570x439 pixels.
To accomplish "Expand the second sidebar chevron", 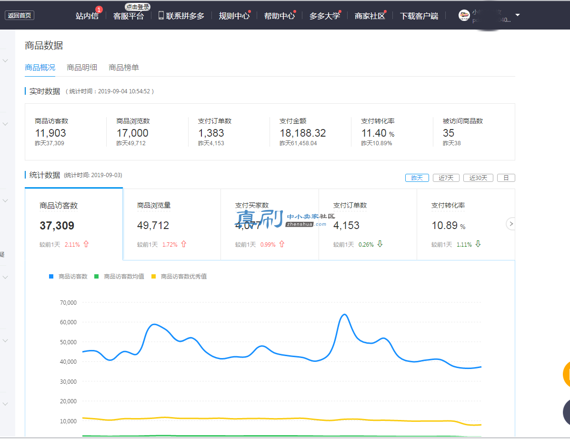I will click(x=5, y=124).
